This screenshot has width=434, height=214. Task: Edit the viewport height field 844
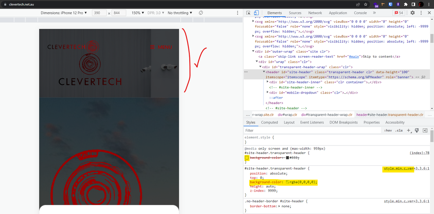click(x=119, y=13)
